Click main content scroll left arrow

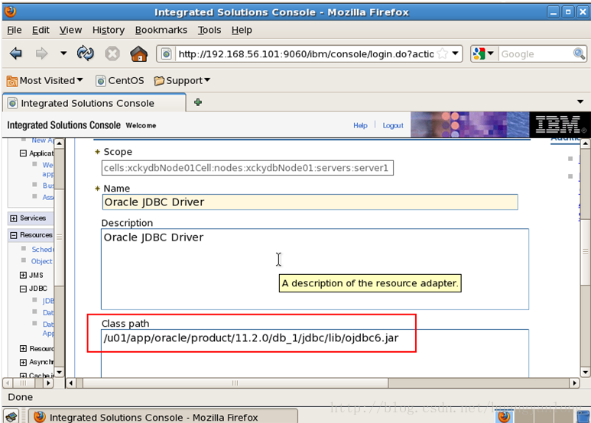(71, 383)
